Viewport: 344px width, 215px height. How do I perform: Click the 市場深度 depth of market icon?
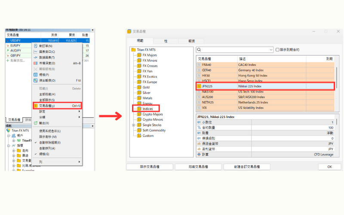click(35, 63)
